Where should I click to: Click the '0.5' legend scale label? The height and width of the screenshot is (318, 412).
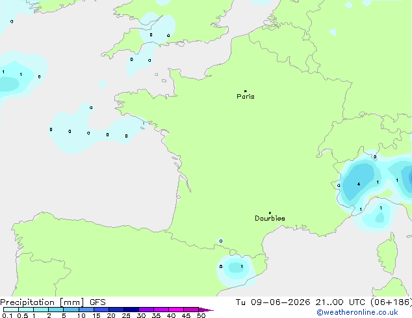coord(23,315)
